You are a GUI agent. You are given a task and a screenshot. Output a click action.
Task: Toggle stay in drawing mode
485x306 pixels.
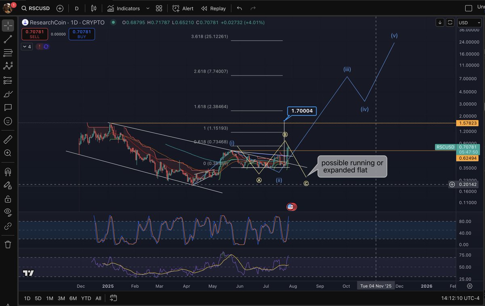[8, 185]
